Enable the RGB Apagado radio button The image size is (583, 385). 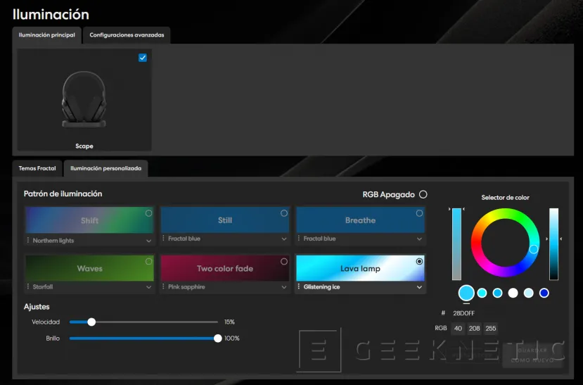[423, 194]
